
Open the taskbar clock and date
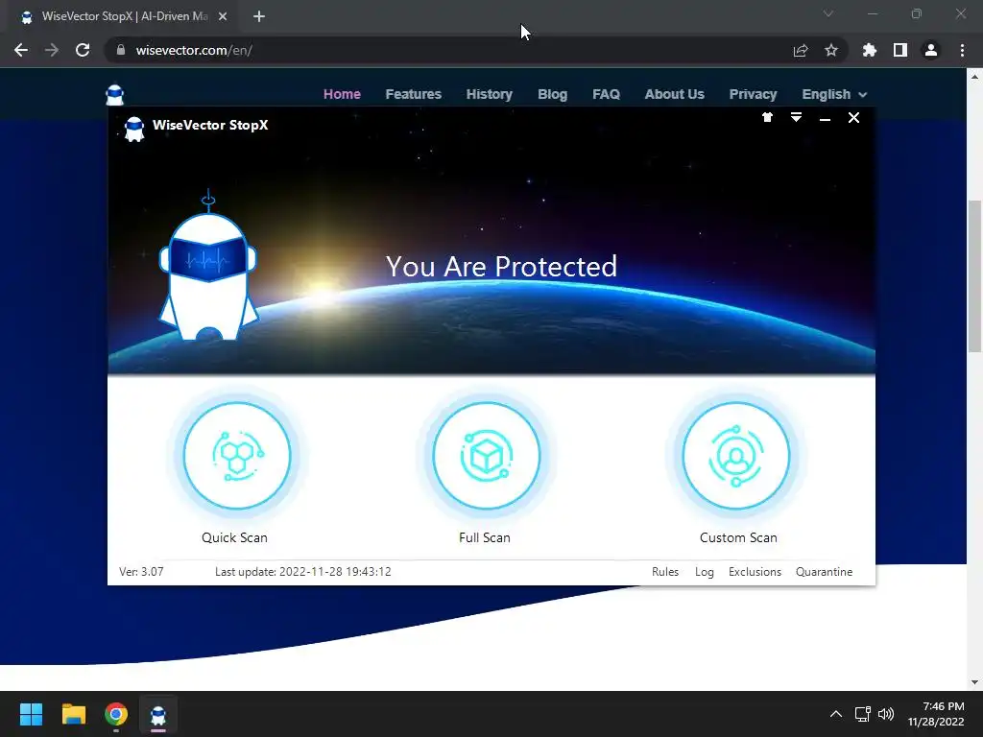coord(935,714)
